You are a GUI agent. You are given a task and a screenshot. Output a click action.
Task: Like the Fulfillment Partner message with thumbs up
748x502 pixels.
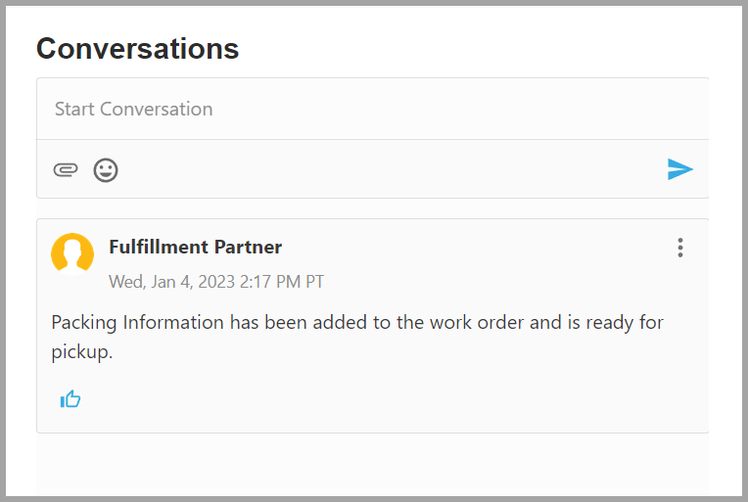70,399
